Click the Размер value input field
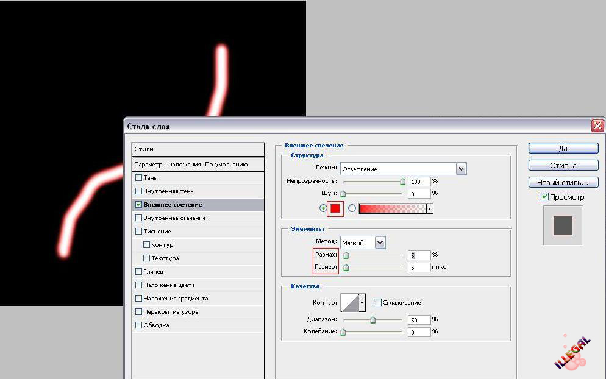Viewport: 606px width, 379px height. [419, 267]
